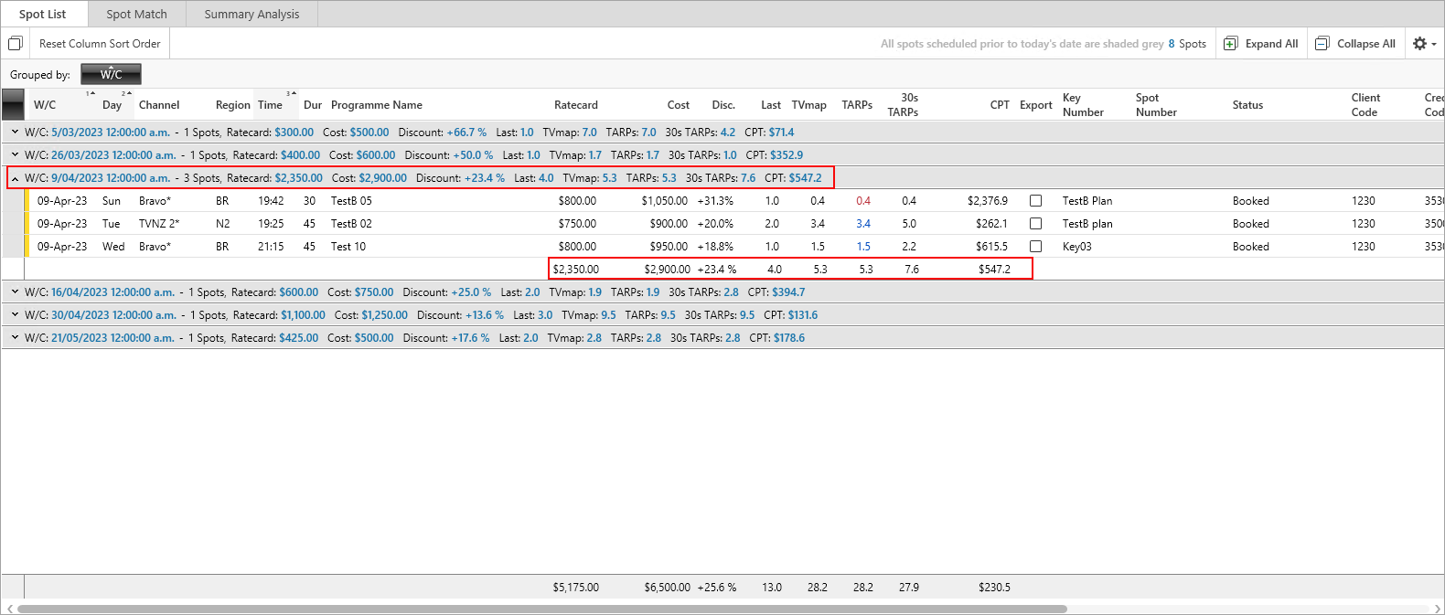Sort by the Status column header
The height and width of the screenshot is (615, 1445).
click(1247, 105)
